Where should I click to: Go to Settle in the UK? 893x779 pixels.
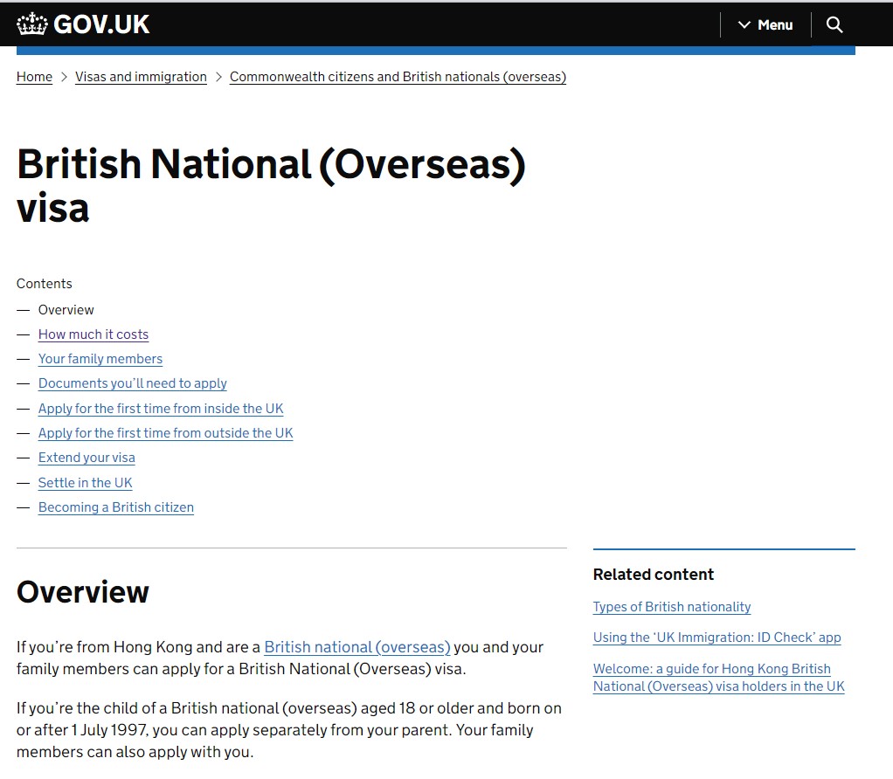pyautogui.click(x=86, y=483)
